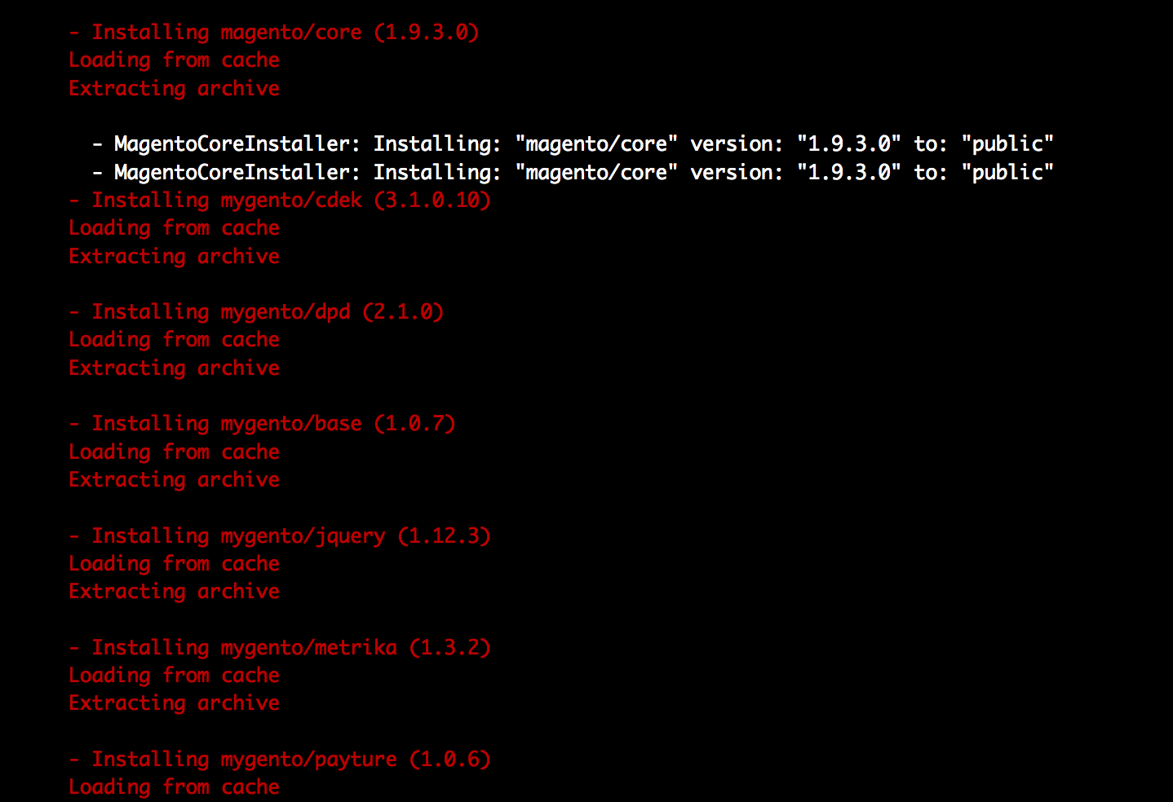Click the first MagentoCoreInstaller output line

click(x=571, y=144)
